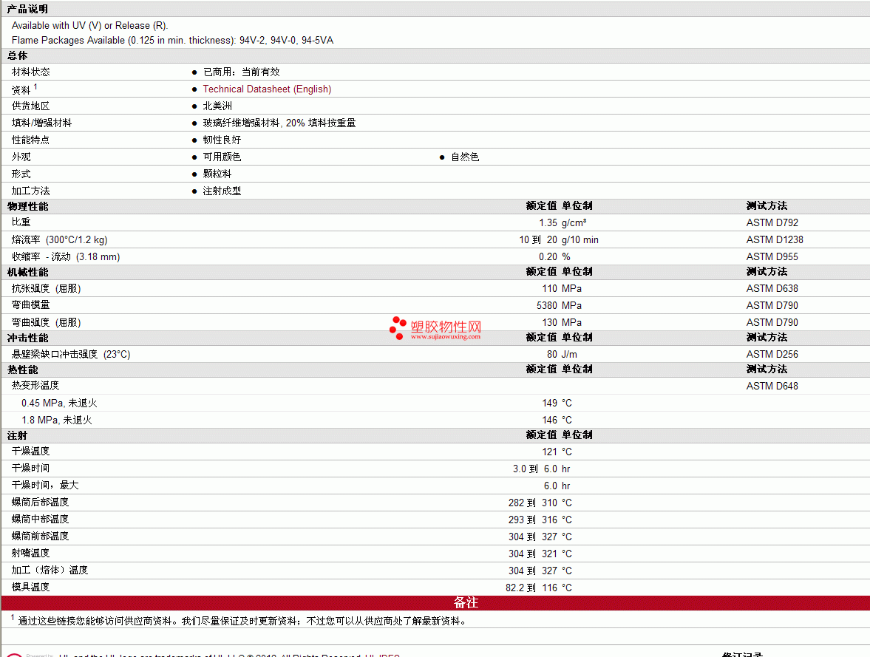Click the 干燥温度 row label
The image size is (870, 657).
[30, 451]
